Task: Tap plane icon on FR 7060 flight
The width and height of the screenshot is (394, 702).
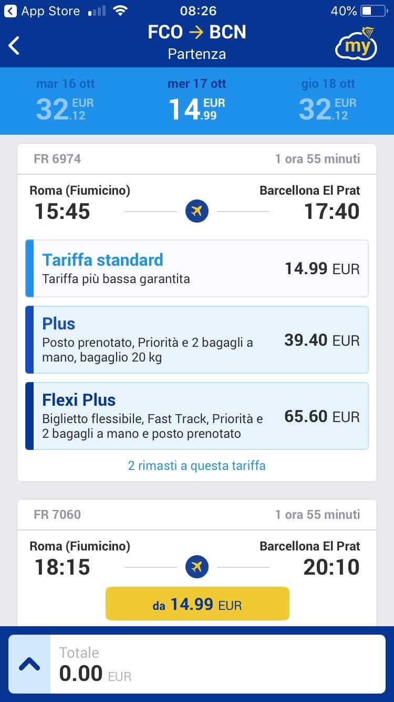Action: (x=197, y=567)
